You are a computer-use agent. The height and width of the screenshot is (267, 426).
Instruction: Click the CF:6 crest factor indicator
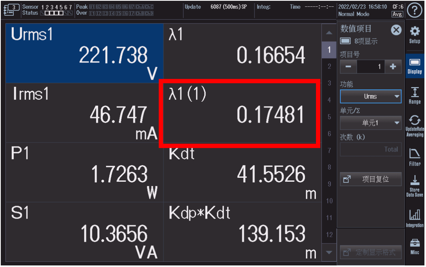pos(398,7)
